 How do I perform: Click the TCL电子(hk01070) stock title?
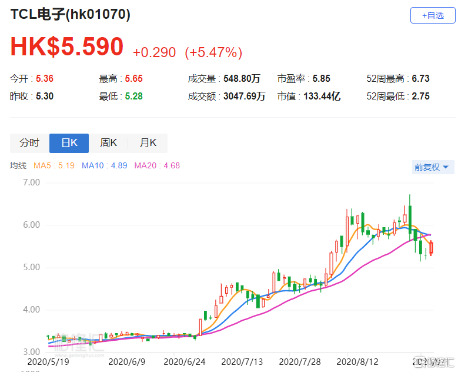(71, 14)
